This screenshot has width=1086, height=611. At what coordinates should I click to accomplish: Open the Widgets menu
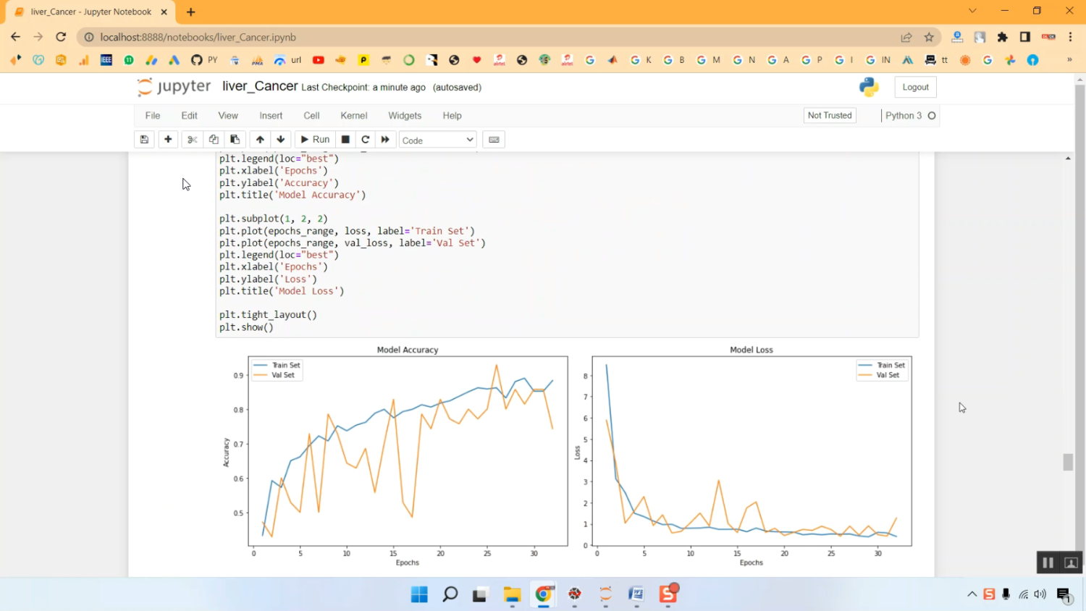pos(405,116)
